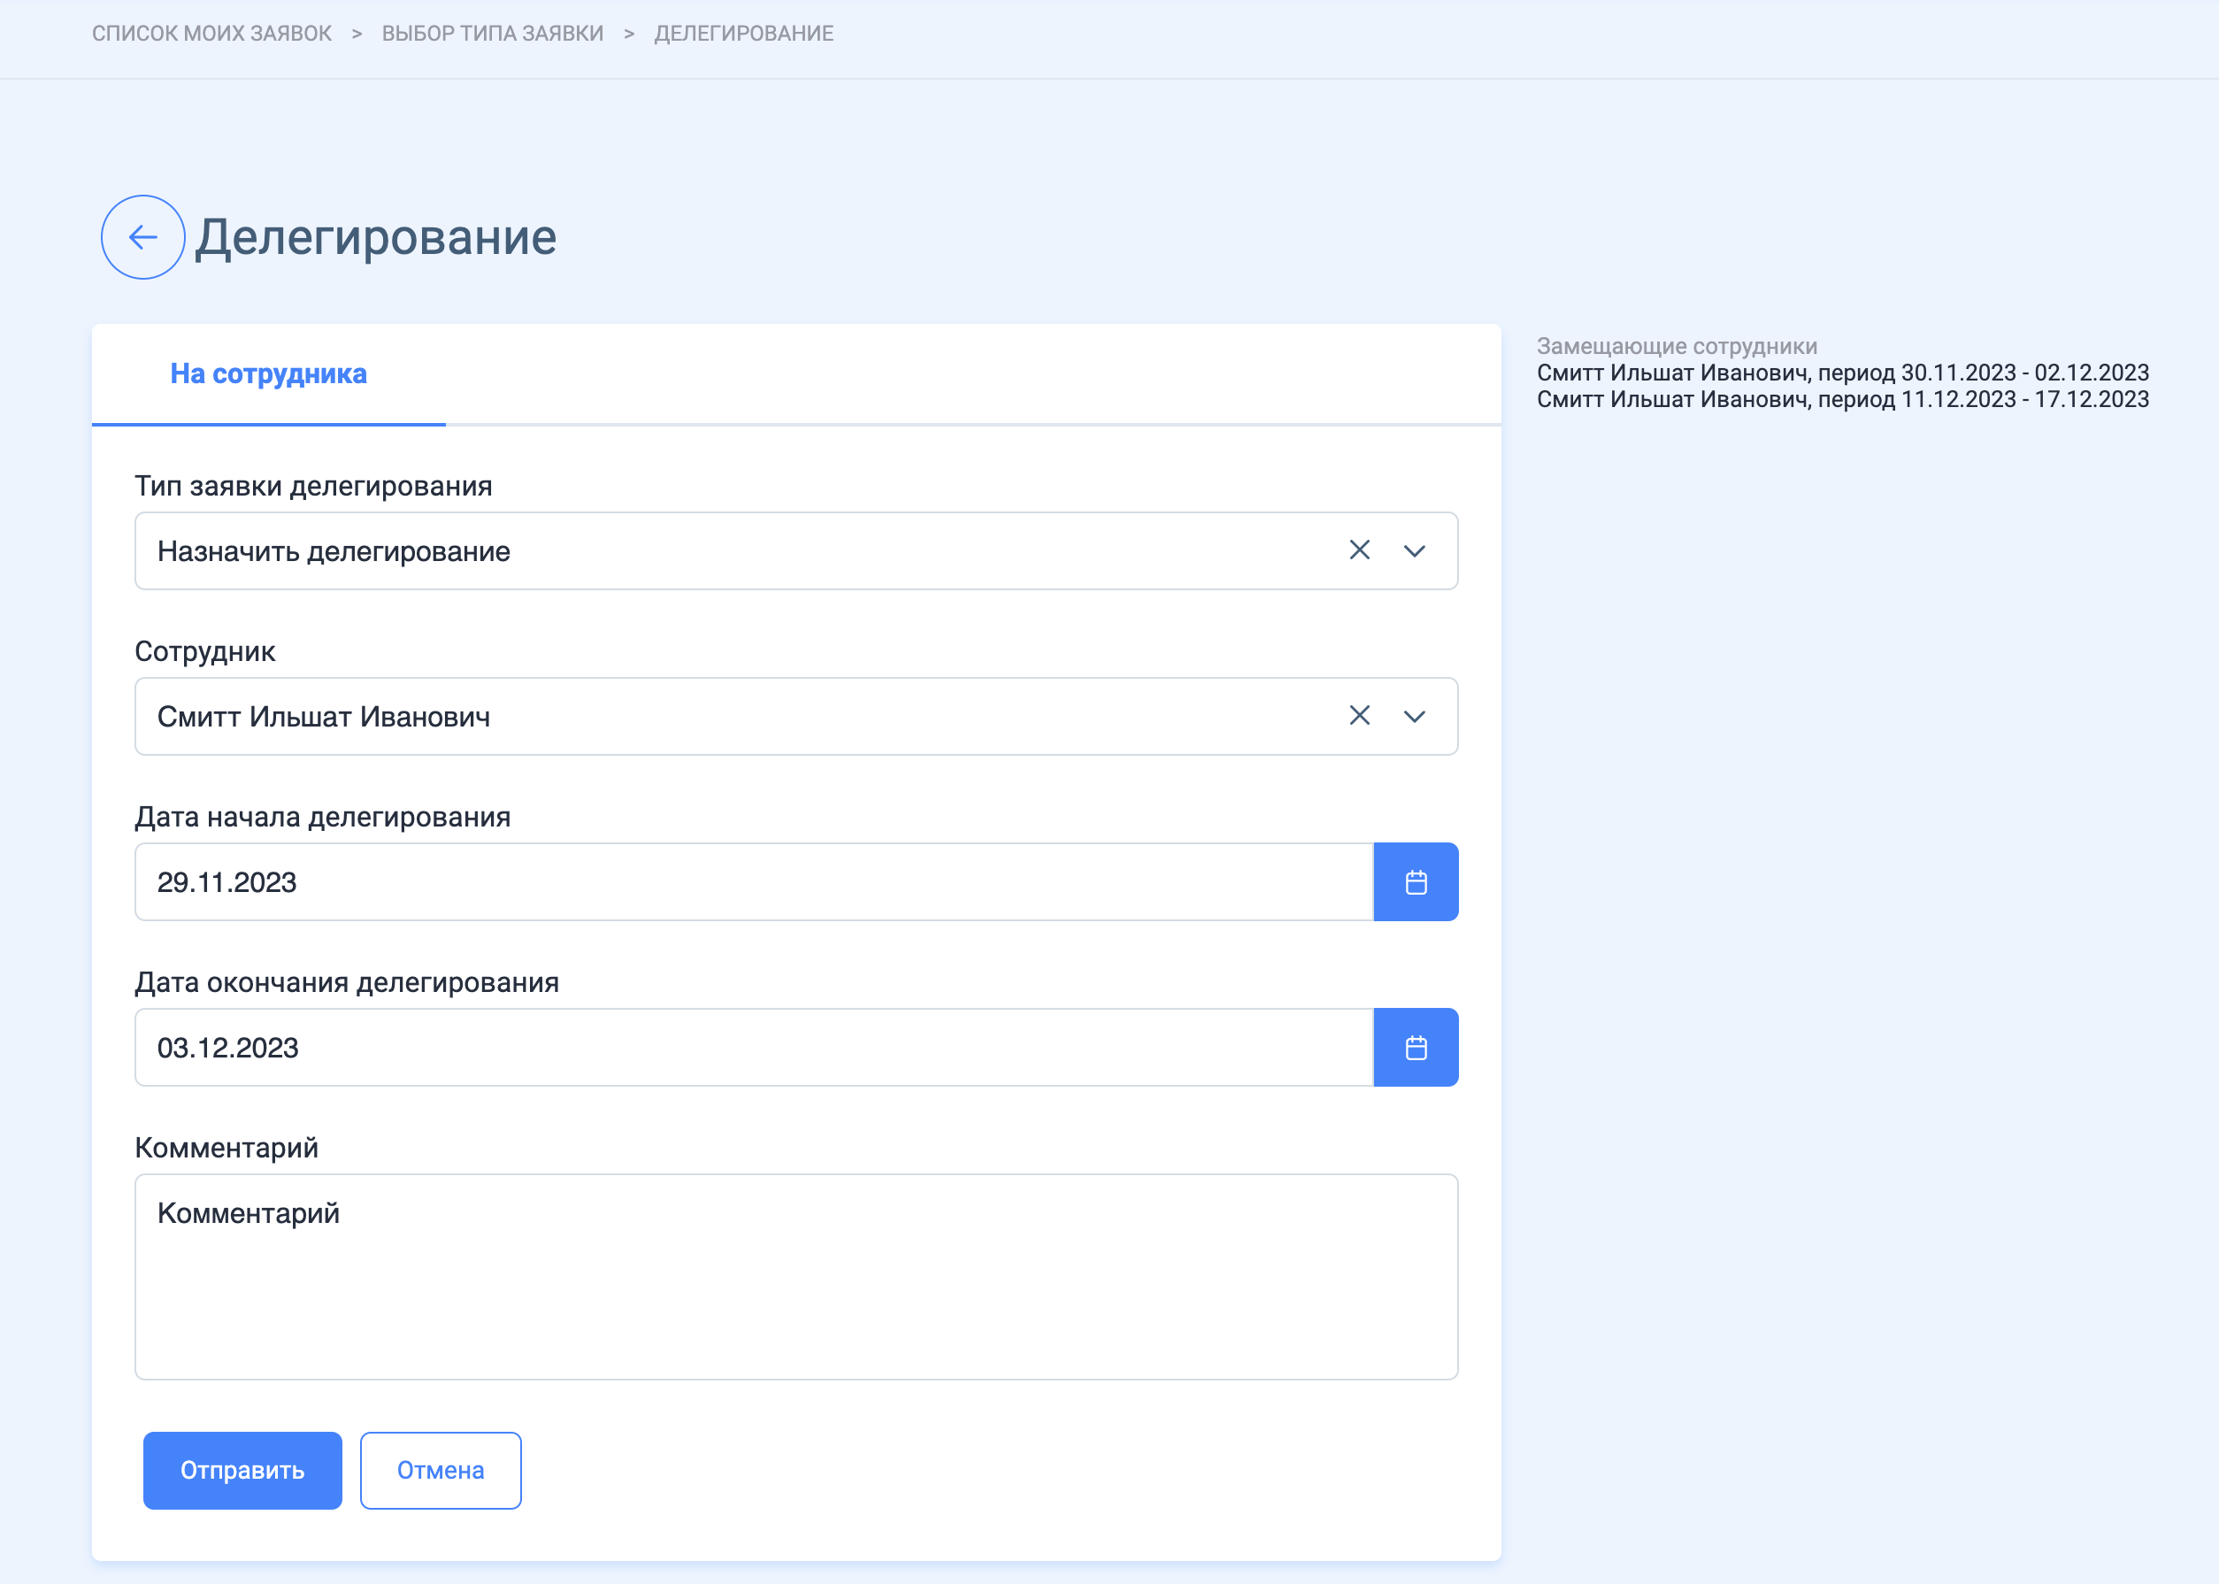This screenshot has height=1584, width=2219.
Task: Expand the Сотрудник dropdown arrow
Action: pyautogui.click(x=1415, y=717)
